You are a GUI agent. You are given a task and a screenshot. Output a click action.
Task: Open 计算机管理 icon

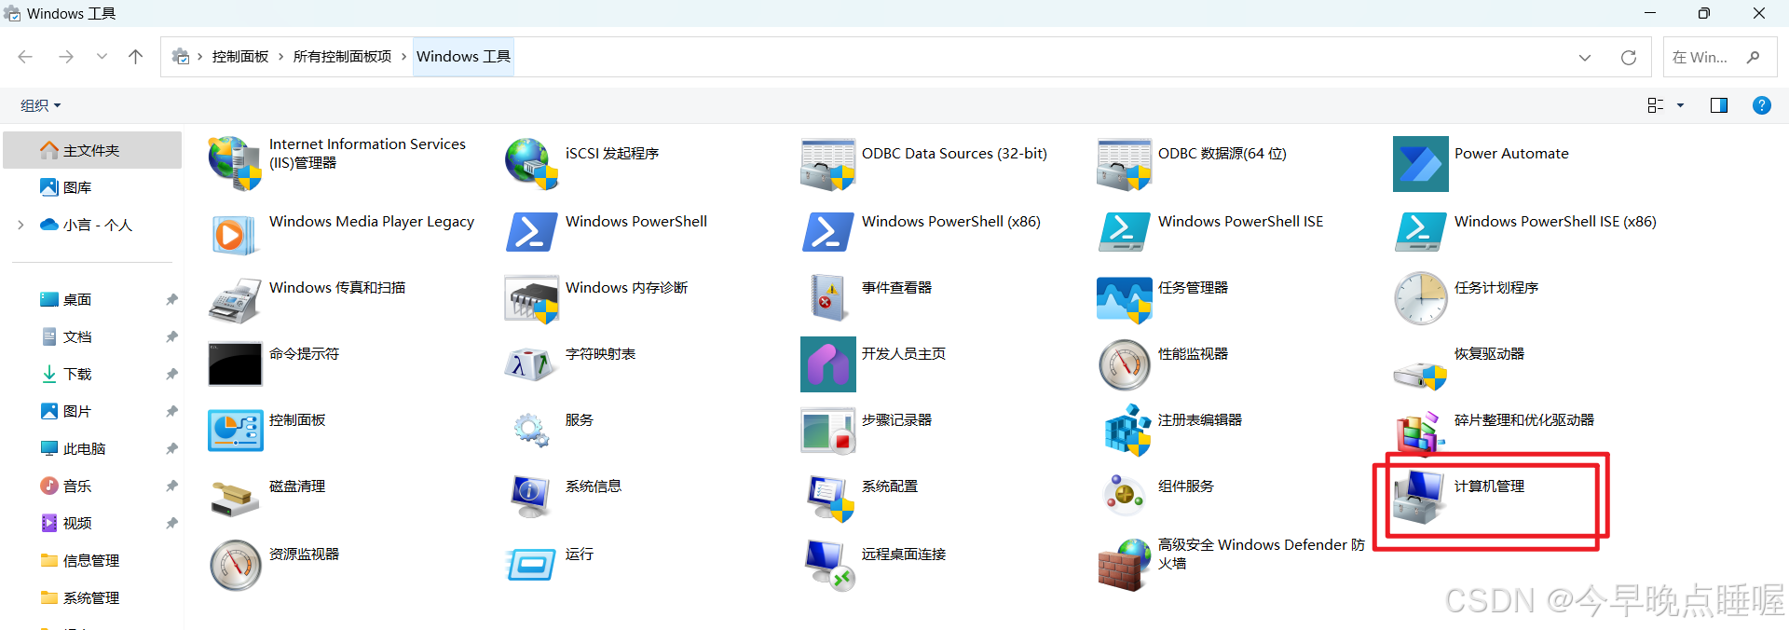pos(1420,497)
